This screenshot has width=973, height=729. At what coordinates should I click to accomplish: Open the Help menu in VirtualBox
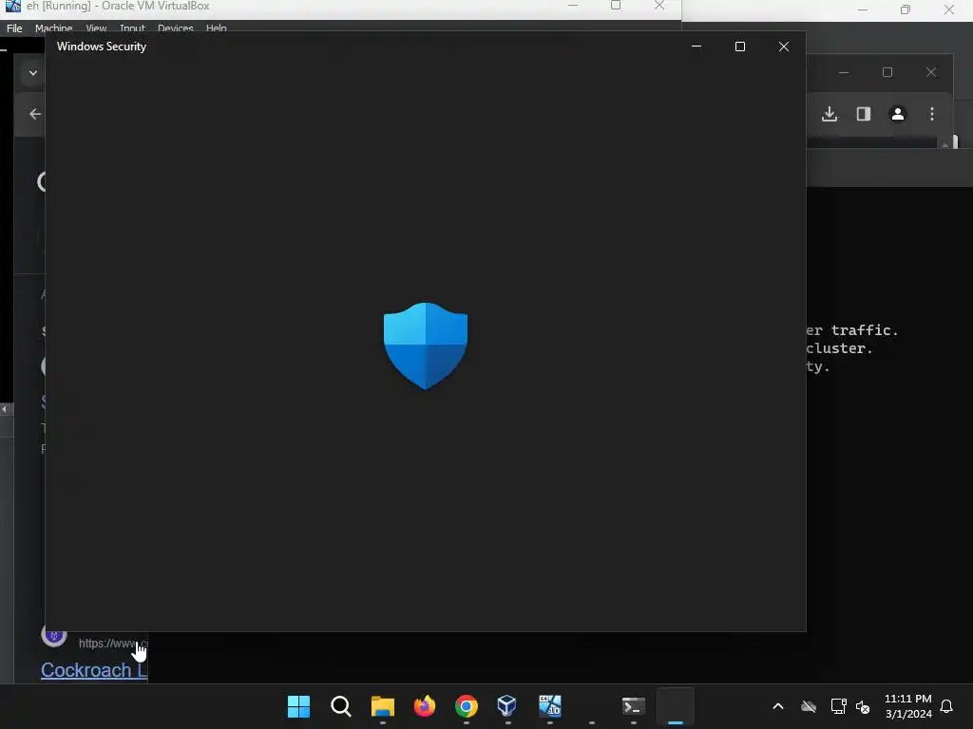click(x=216, y=28)
